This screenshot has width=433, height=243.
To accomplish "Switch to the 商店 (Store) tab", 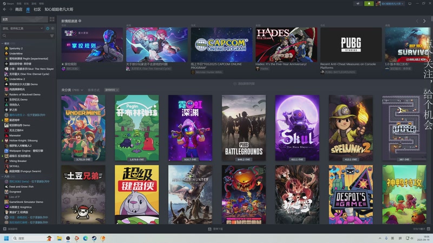I will [x=18, y=9].
